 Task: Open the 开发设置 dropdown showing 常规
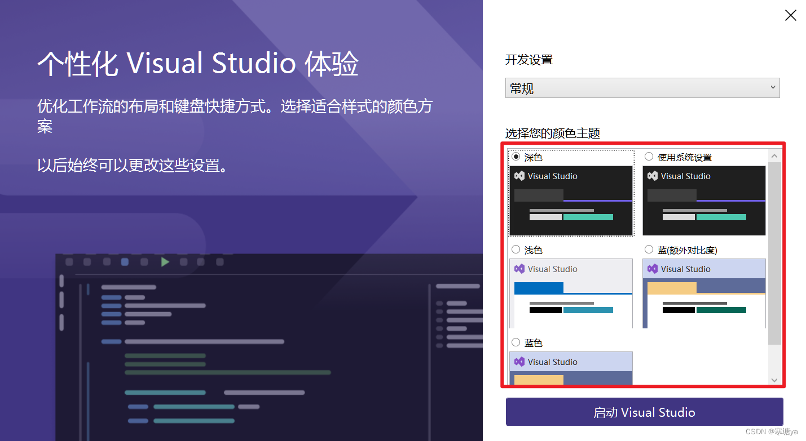click(642, 88)
